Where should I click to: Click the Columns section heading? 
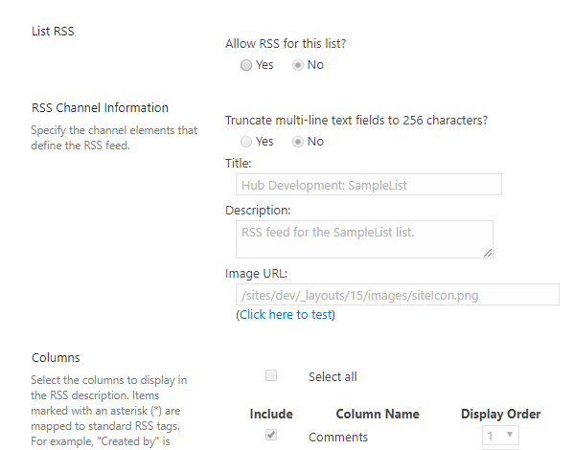56,358
